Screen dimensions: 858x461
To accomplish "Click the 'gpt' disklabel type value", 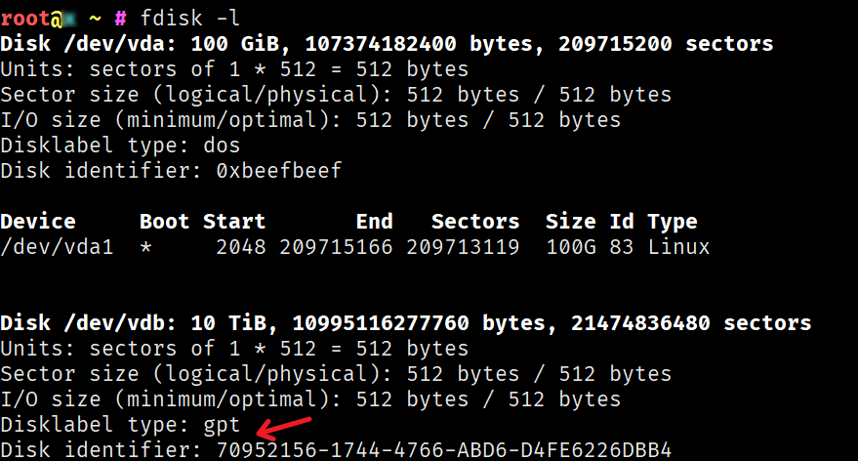I will tap(222, 426).
